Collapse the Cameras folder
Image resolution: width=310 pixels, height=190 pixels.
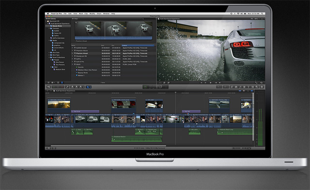pos(49,28)
